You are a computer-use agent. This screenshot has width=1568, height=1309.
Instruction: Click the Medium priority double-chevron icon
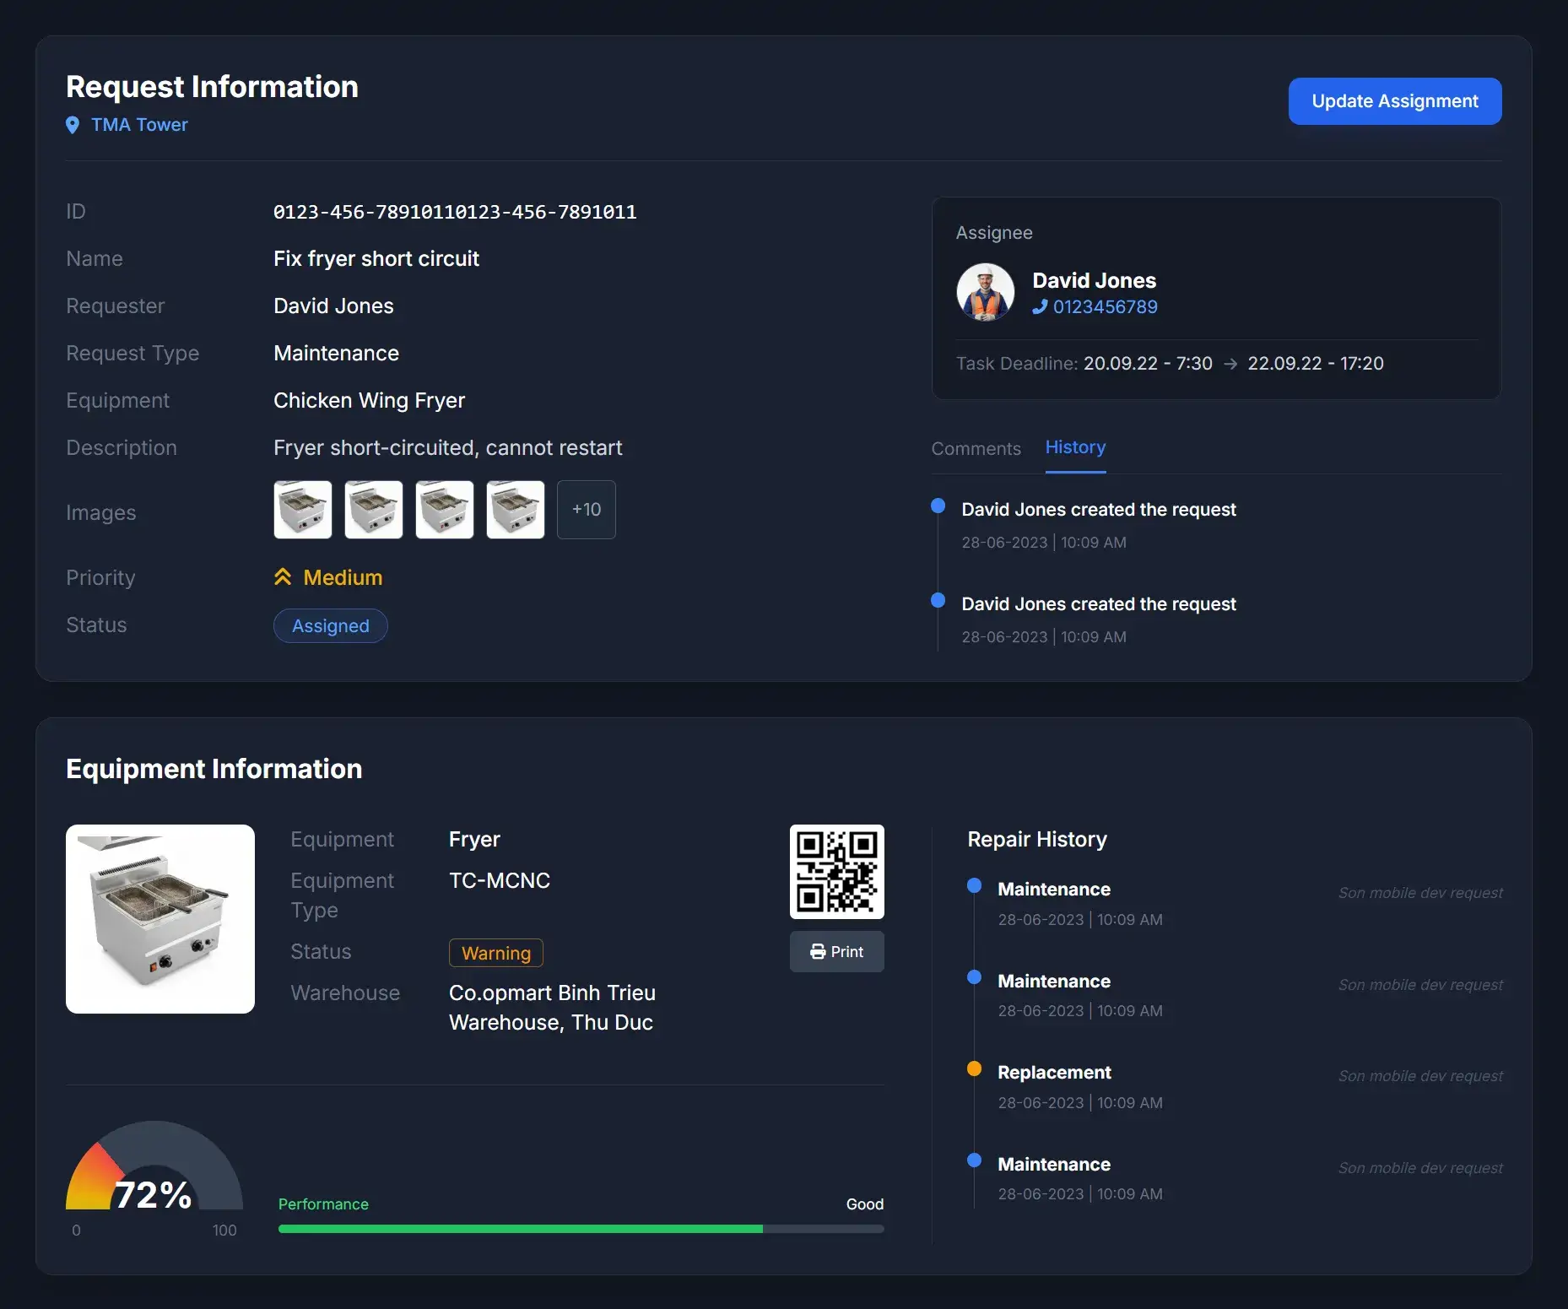pos(283,577)
